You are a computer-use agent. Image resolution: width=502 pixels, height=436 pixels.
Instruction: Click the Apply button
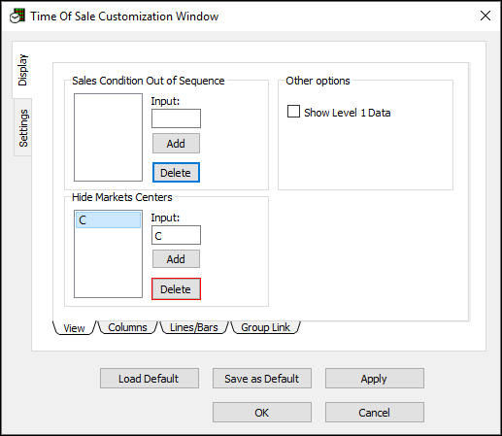[x=375, y=378]
